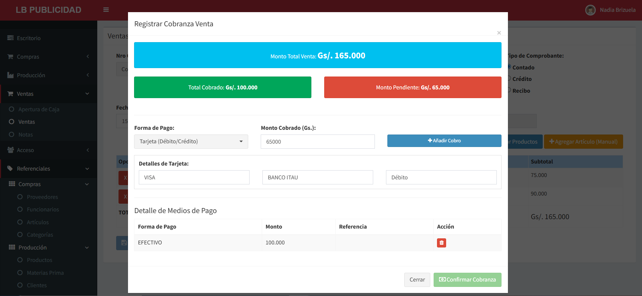This screenshot has width=642, height=296.
Task: Delete the EFECTIVO payment row
Action: pyautogui.click(x=441, y=243)
